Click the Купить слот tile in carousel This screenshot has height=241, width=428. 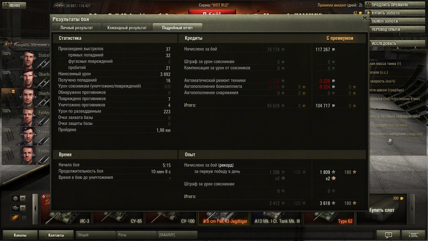click(382, 210)
